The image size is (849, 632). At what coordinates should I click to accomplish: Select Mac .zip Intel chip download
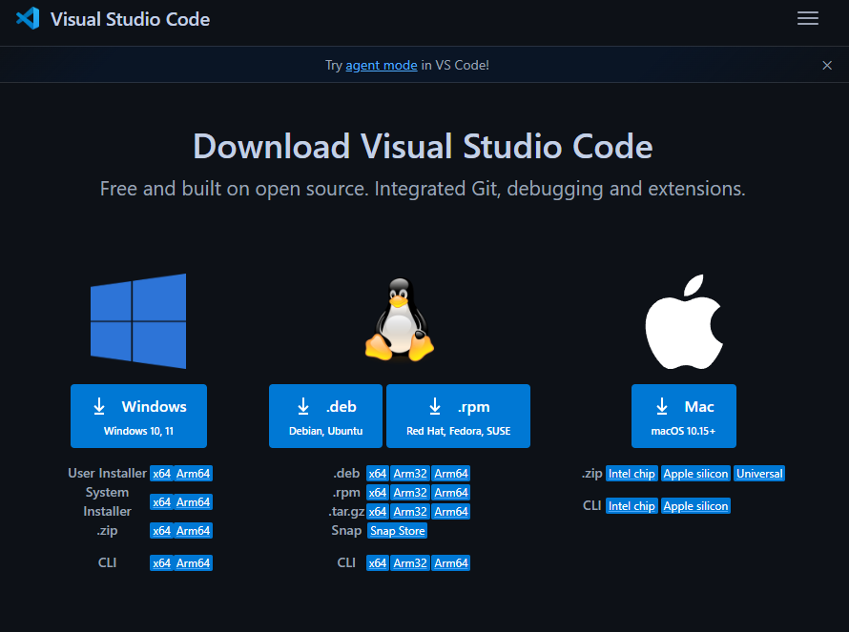pyautogui.click(x=632, y=474)
